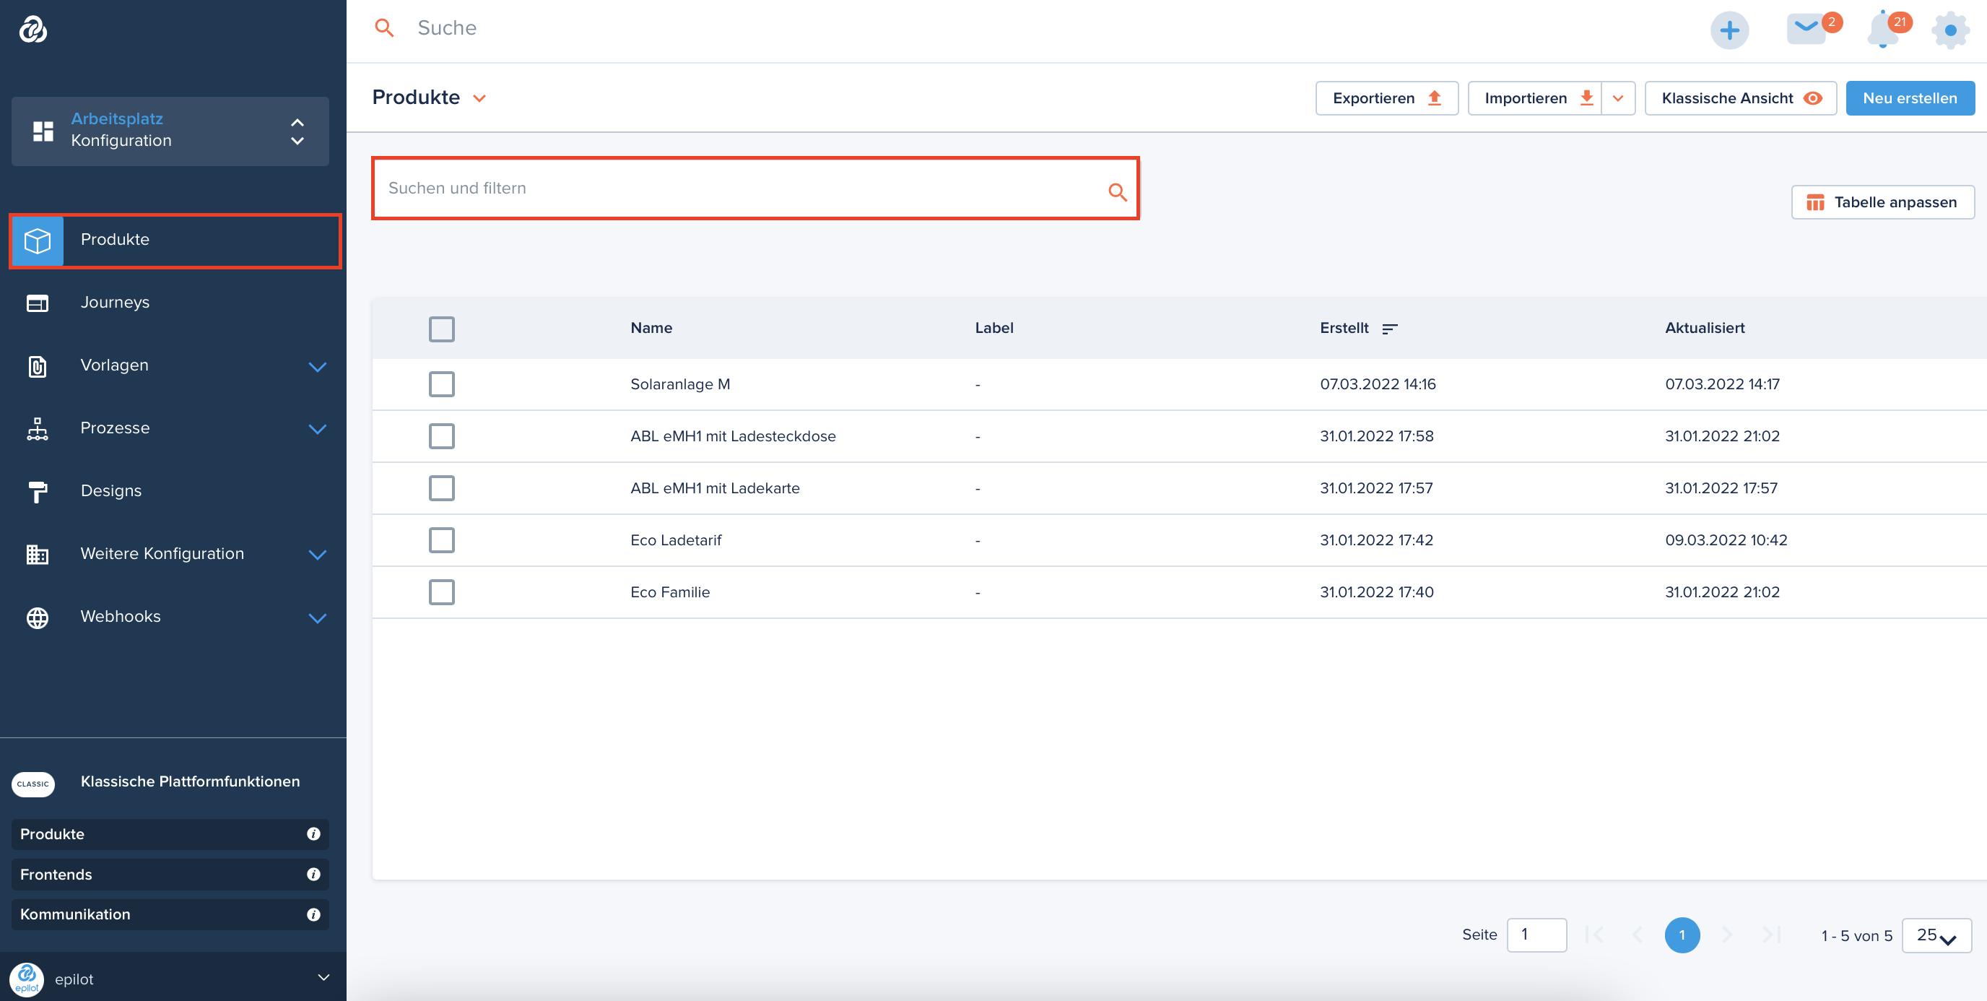Open the Eco Ladetarif product row
The width and height of the screenshot is (1987, 1001).
tap(1178, 540)
